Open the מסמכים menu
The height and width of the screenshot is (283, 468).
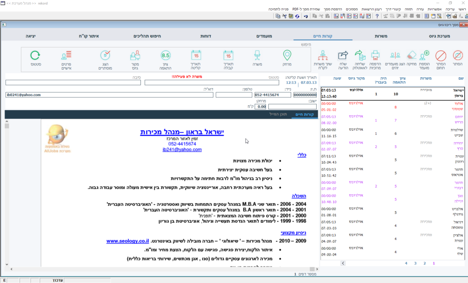[x=351, y=9]
